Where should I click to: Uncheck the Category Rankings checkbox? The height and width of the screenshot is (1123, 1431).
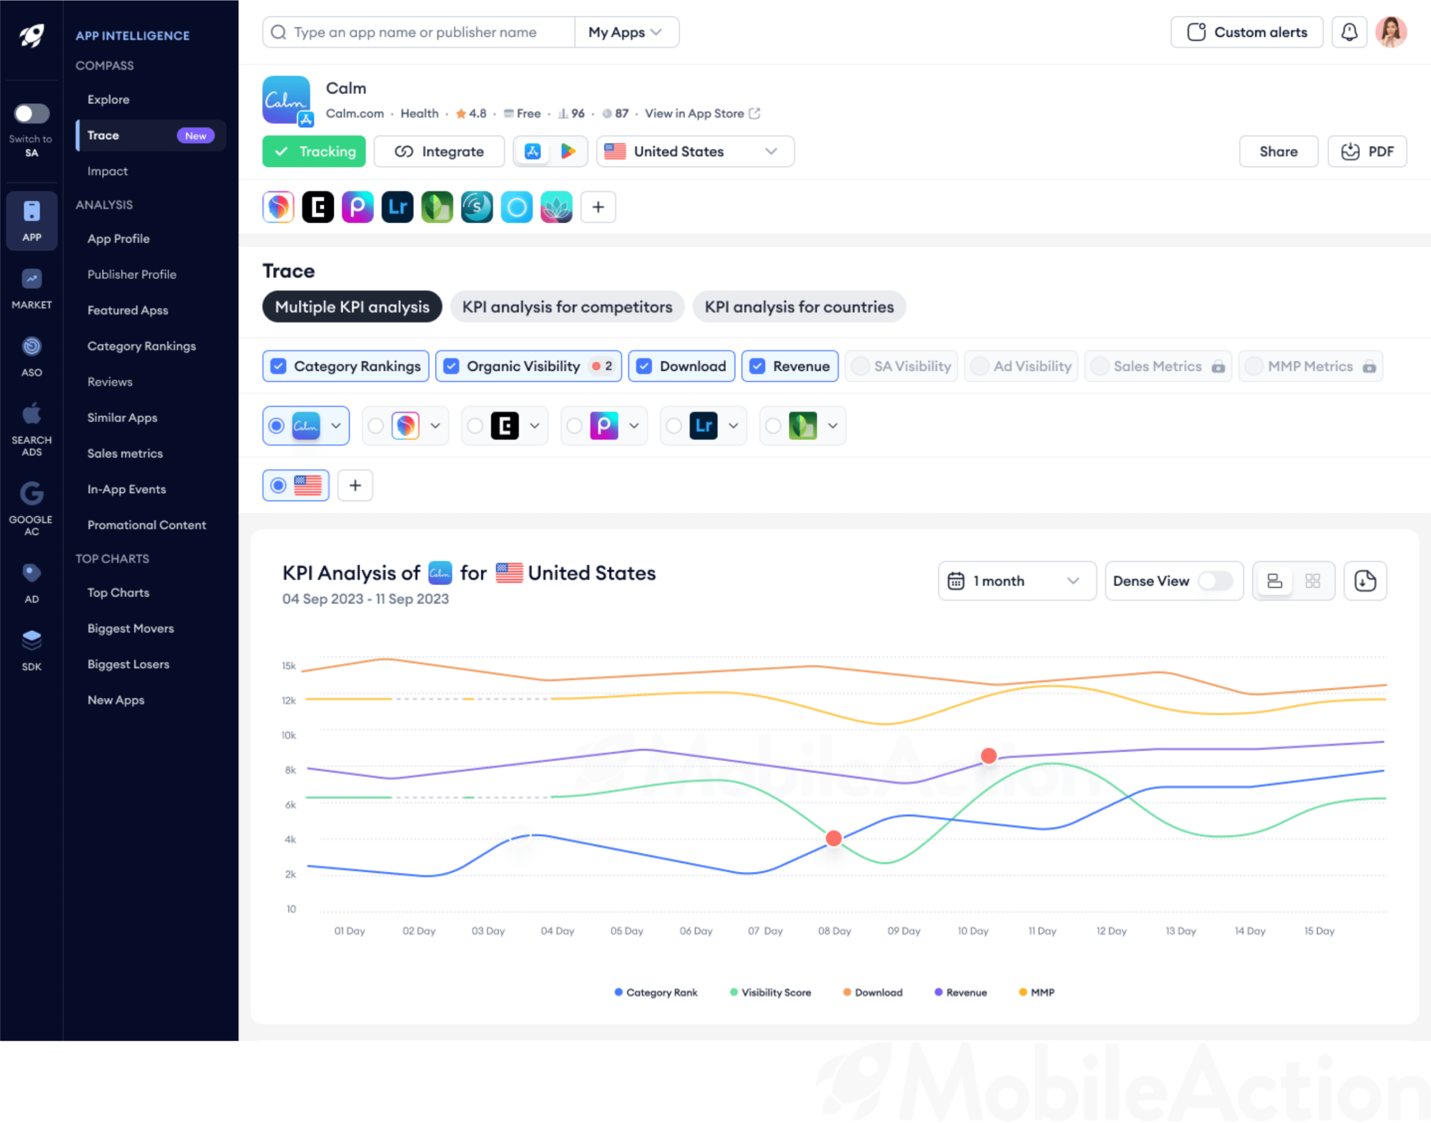(x=278, y=366)
